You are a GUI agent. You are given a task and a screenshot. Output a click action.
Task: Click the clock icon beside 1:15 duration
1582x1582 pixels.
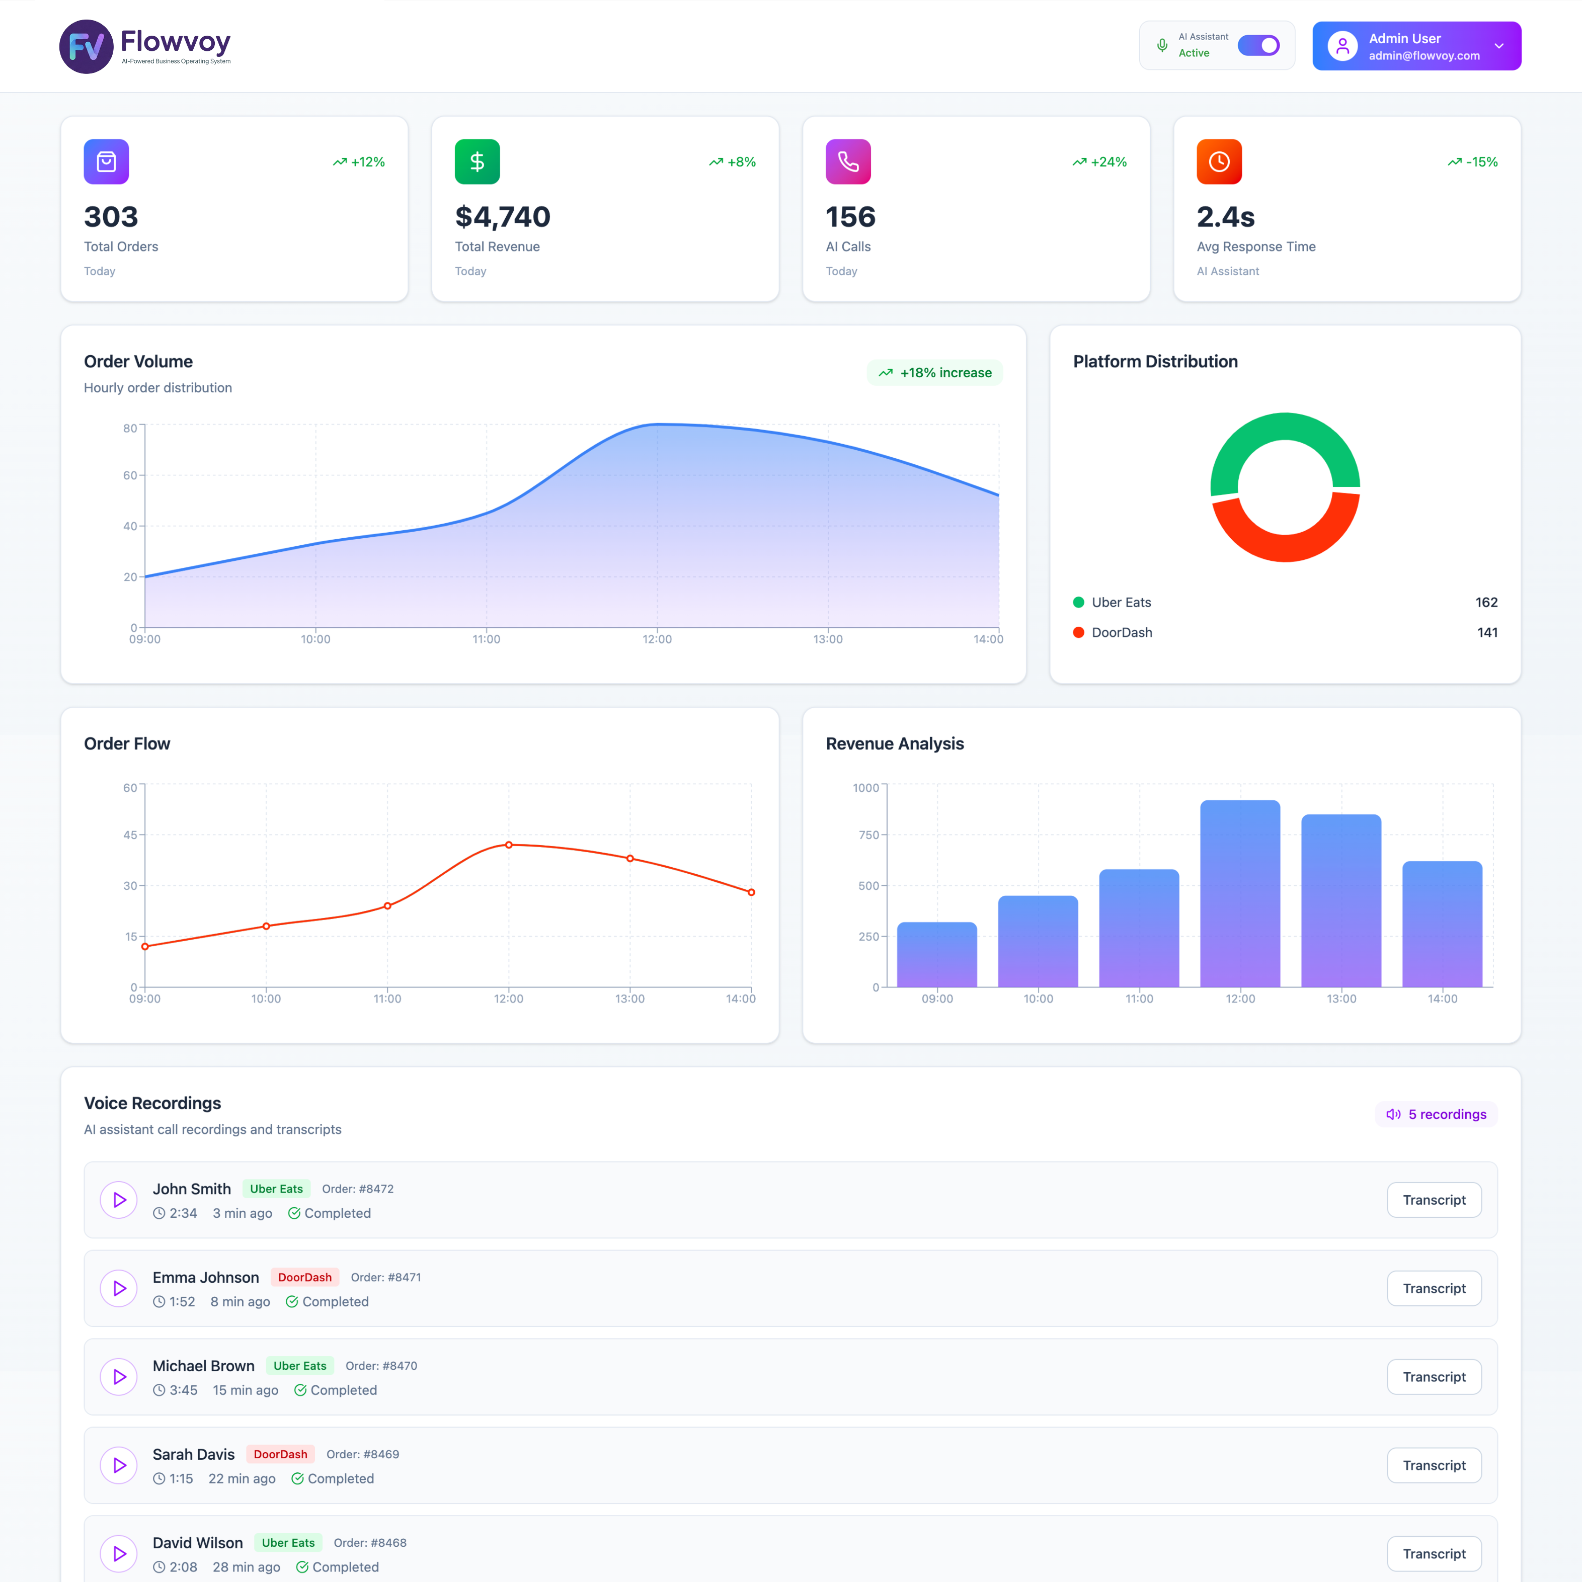click(159, 1479)
